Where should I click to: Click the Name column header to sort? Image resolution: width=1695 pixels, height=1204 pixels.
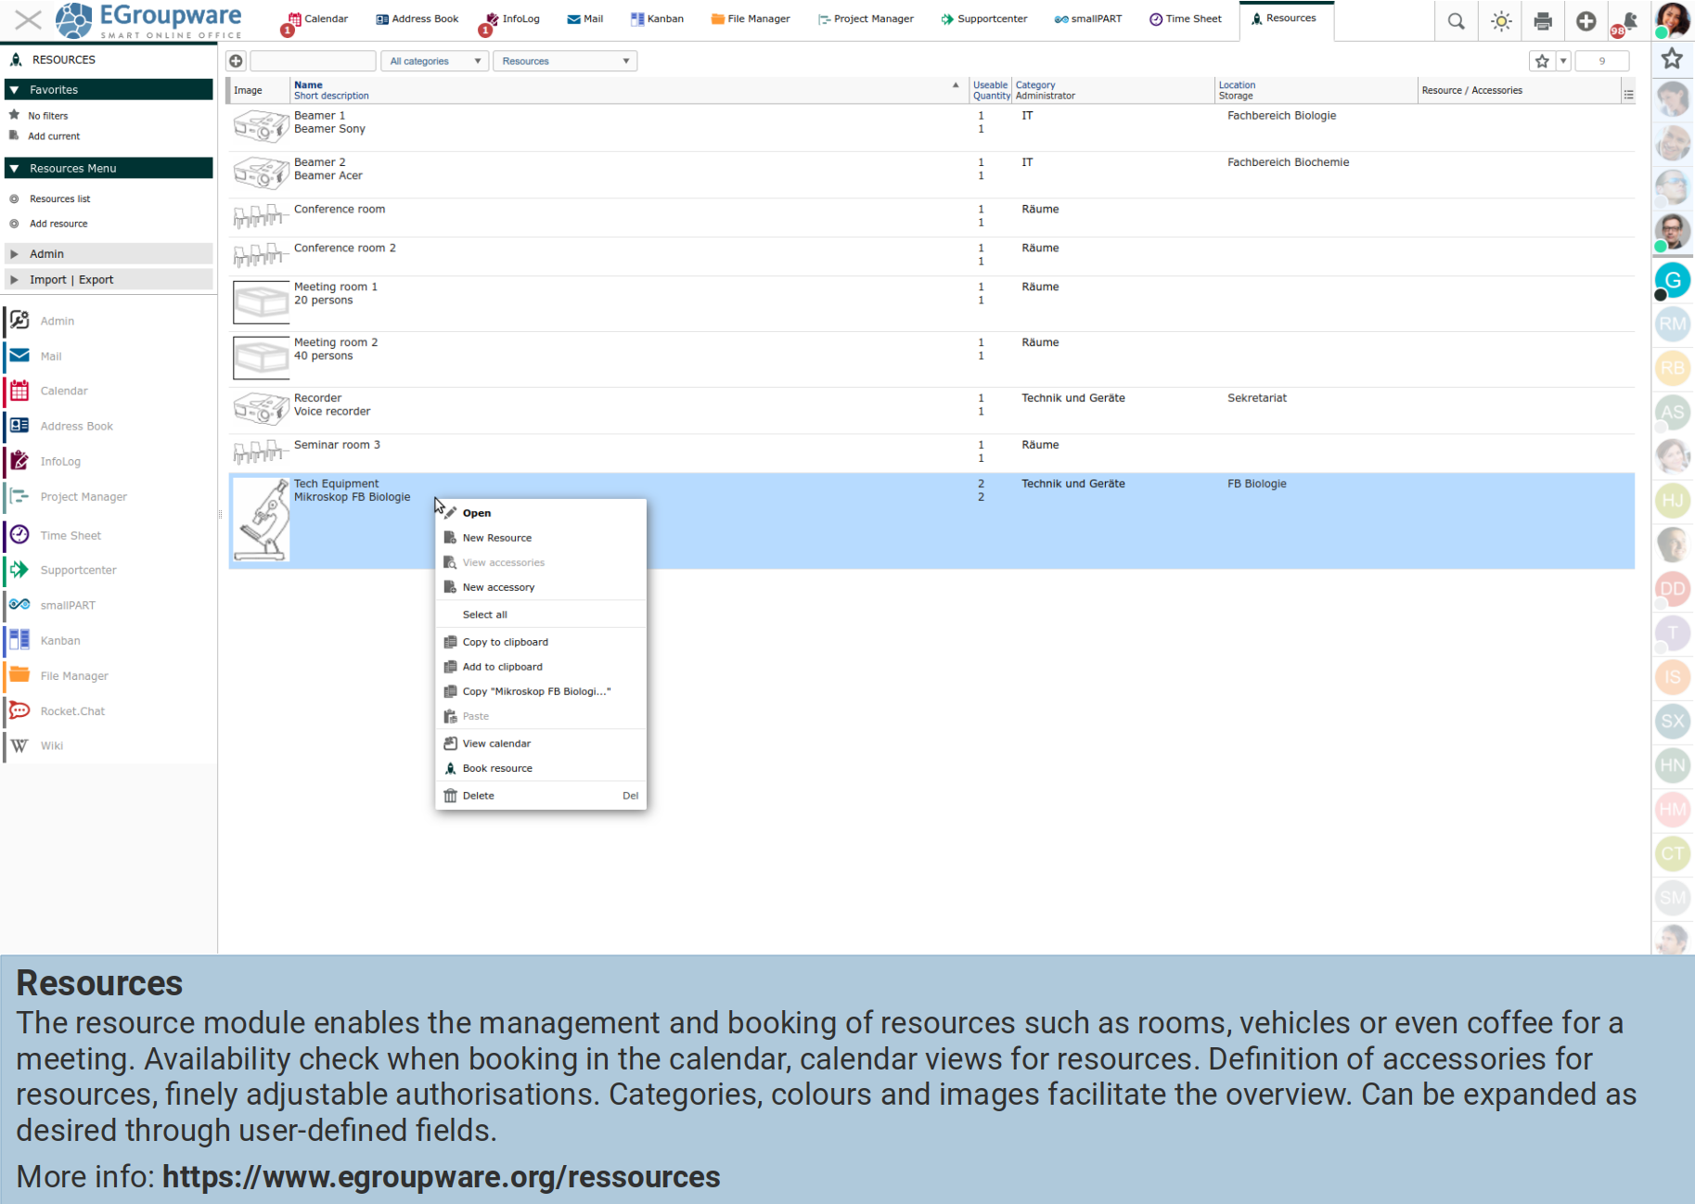click(x=308, y=84)
